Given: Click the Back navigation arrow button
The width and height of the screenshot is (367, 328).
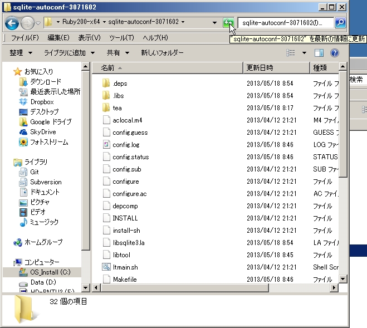Looking at the screenshot, I should point(12,23).
